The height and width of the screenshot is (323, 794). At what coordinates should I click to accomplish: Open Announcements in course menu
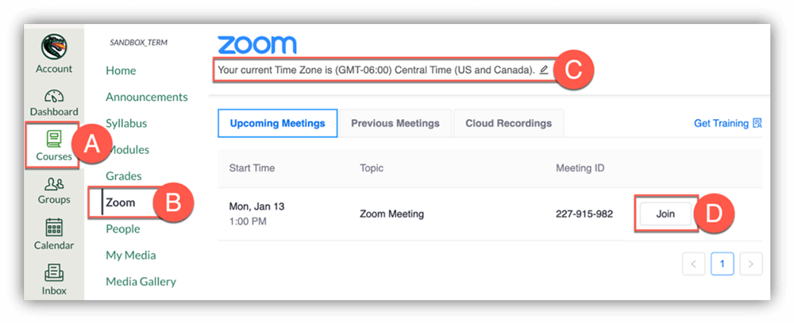click(147, 97)
